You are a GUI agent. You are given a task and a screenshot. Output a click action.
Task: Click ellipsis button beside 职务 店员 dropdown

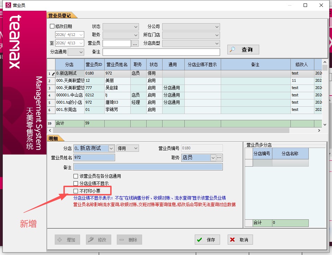(x=219, y=158)
